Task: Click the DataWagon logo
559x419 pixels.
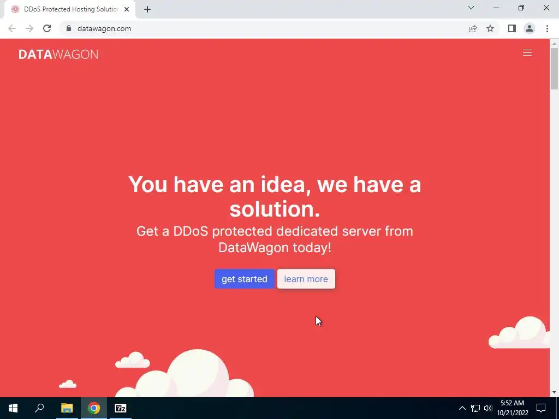Action: point(58,54)
